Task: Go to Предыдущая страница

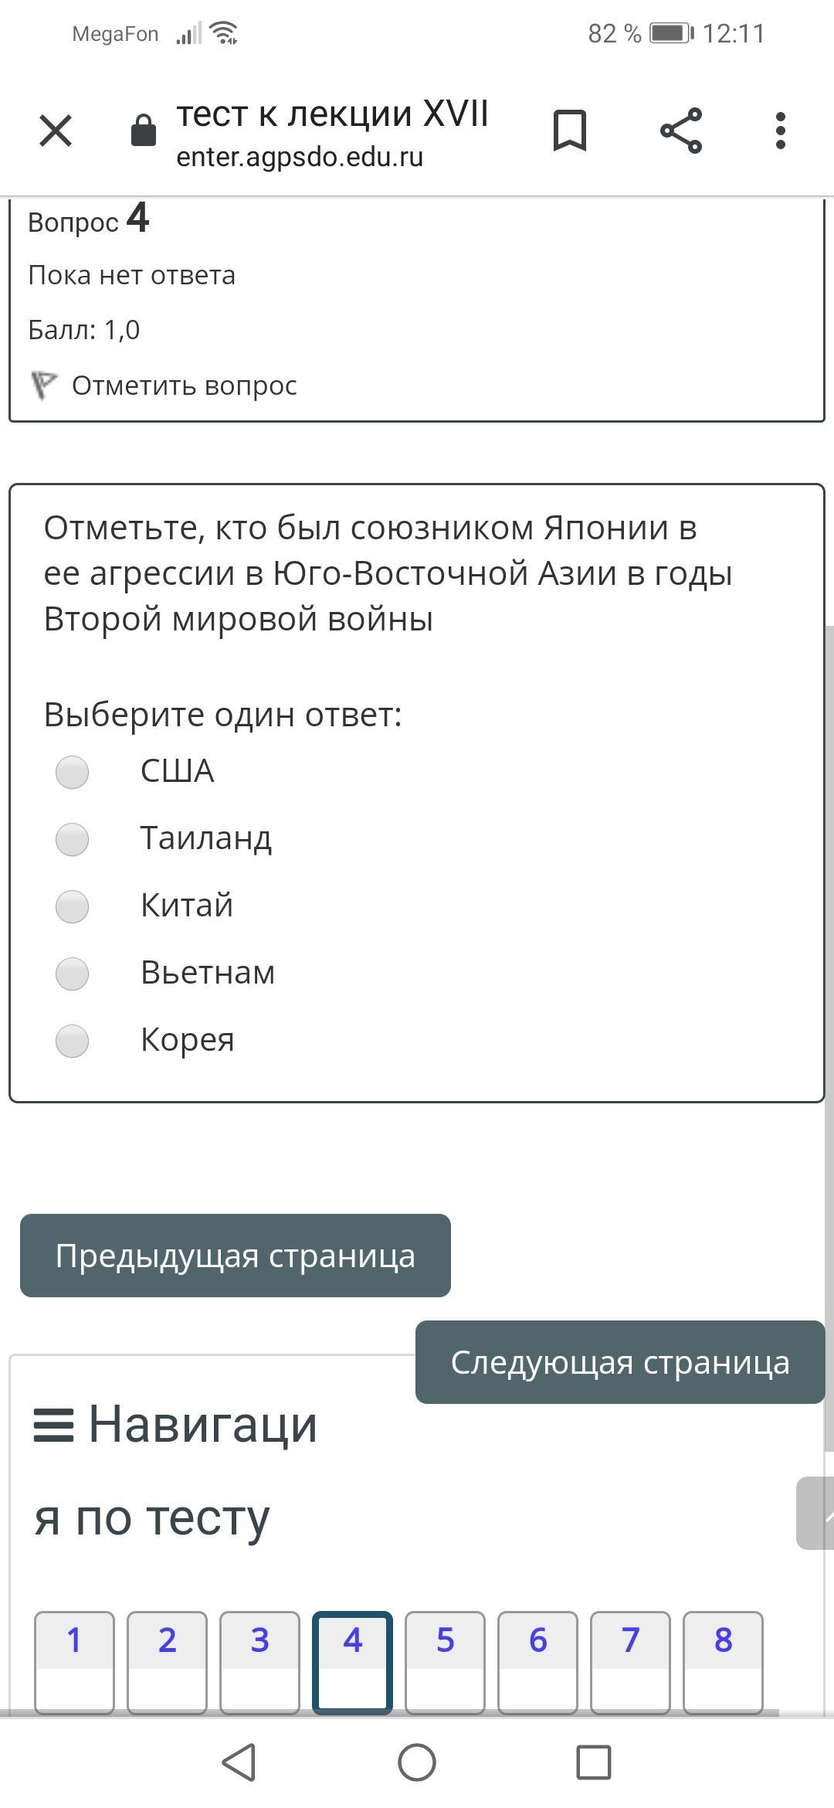Action: tap(236, 1256)
